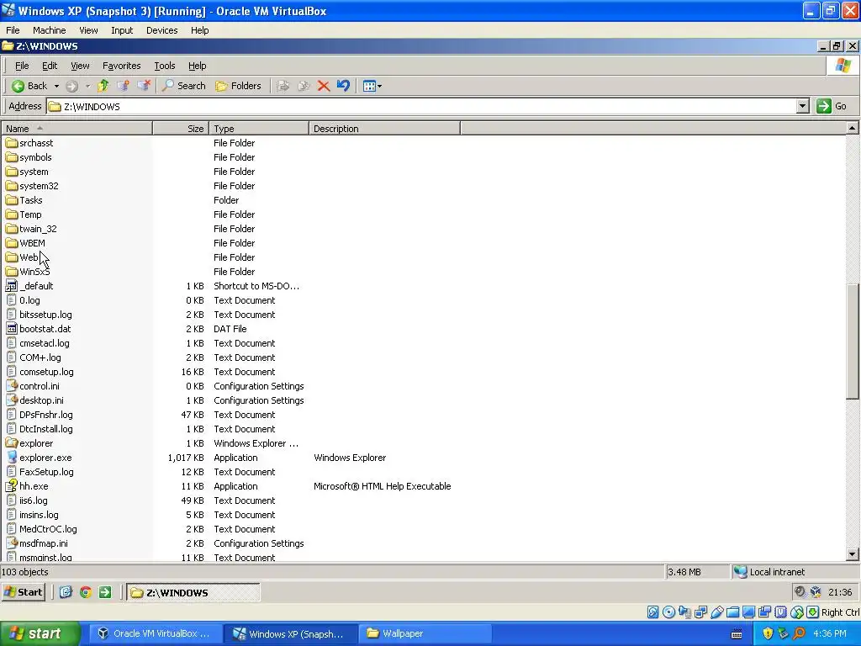The image size is (861, 646).
Task: Open Back button history dropdown arrow
Action: 56,87
